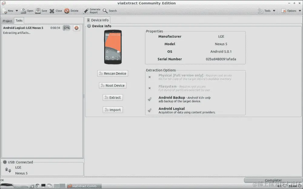Click the Android Logical extraction option title
303x189 pixels.
pos(171,109)
